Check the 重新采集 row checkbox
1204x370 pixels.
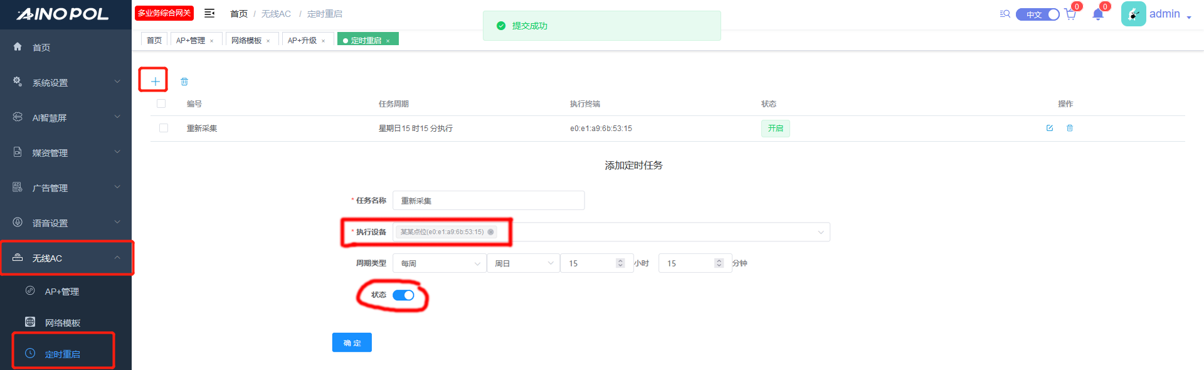point(164,128)
